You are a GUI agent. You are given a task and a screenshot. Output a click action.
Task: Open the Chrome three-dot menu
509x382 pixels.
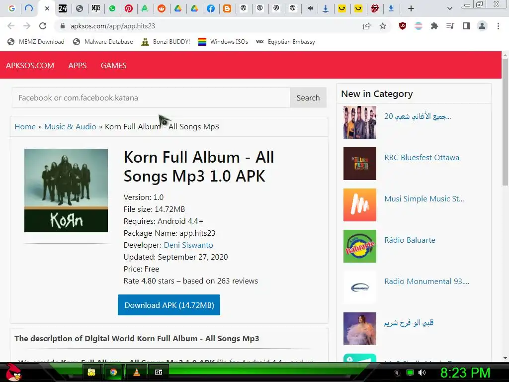(498, 26)
